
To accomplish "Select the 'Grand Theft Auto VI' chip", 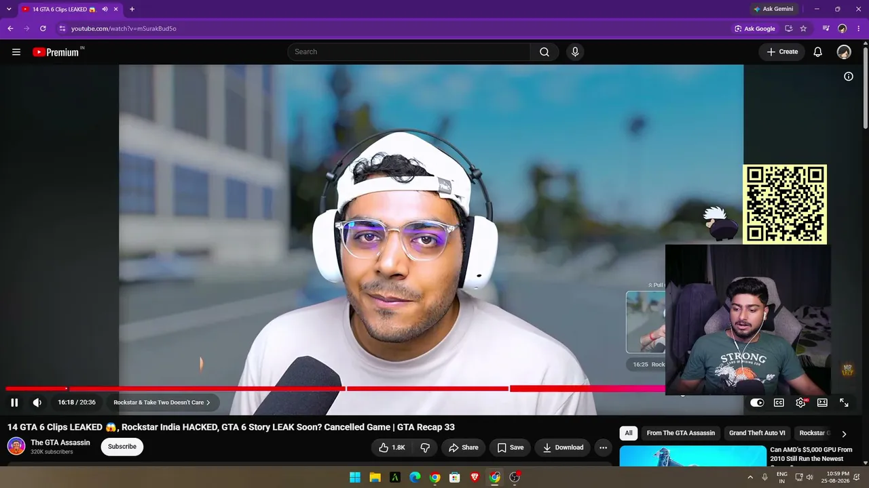I will (x=757, y=433).
